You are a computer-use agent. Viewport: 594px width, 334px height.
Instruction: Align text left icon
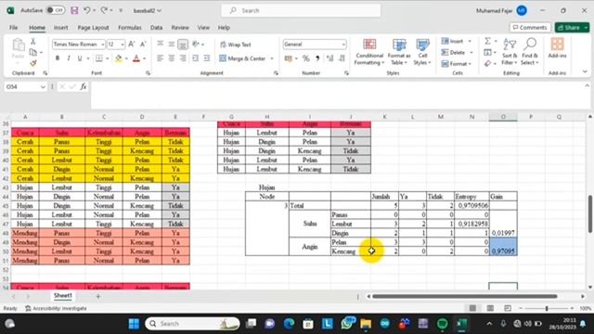point(161,58)
